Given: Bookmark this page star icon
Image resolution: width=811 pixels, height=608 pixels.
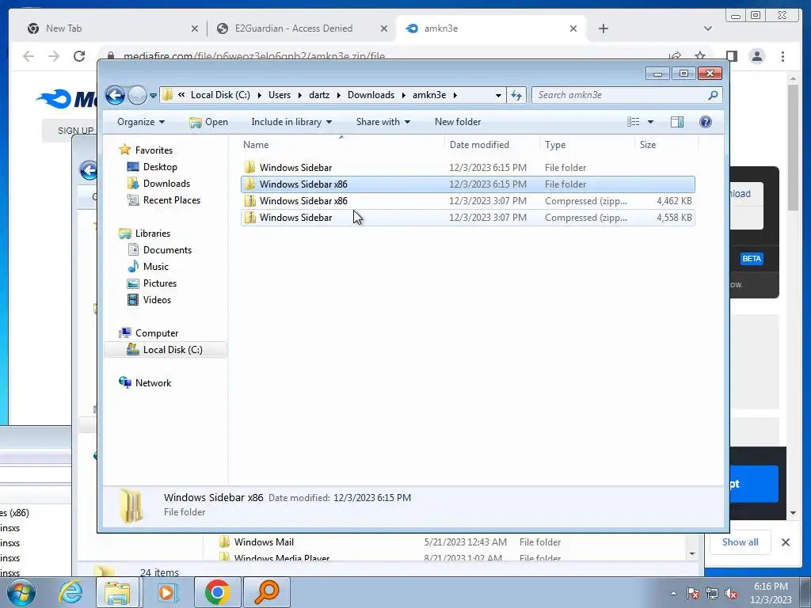Looking at the screenshot, I should (700, 56).
